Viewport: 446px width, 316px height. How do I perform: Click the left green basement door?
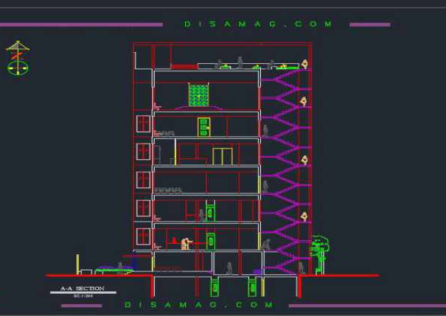215,287
